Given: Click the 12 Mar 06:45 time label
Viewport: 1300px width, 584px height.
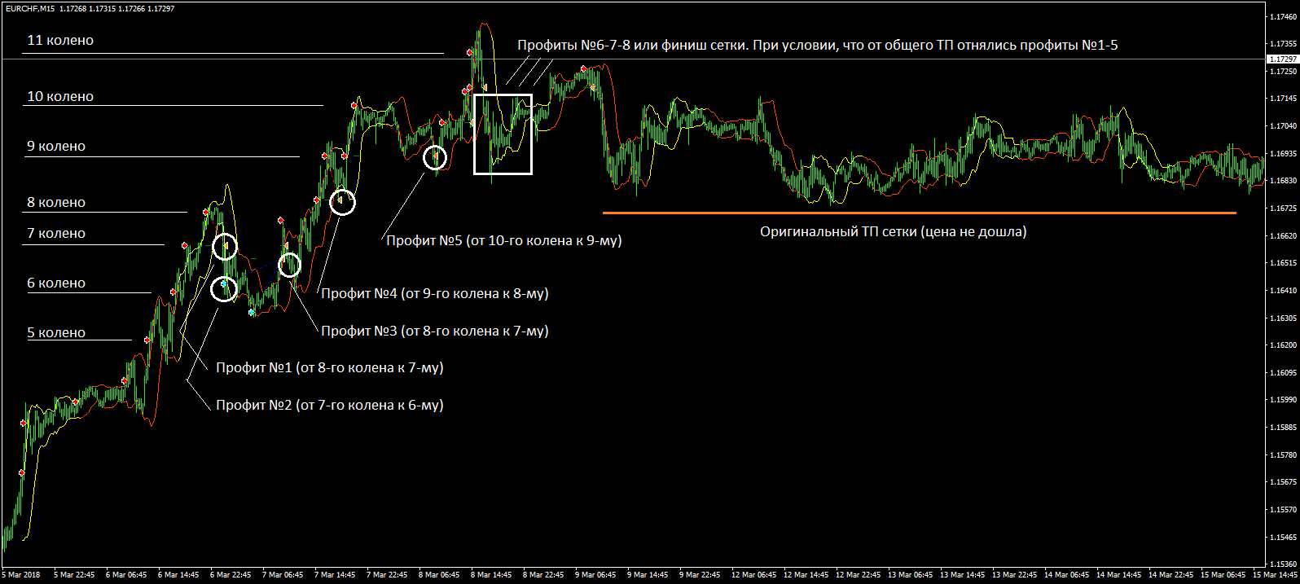Looking at the screenshot, I should click(x=753, y=575).
